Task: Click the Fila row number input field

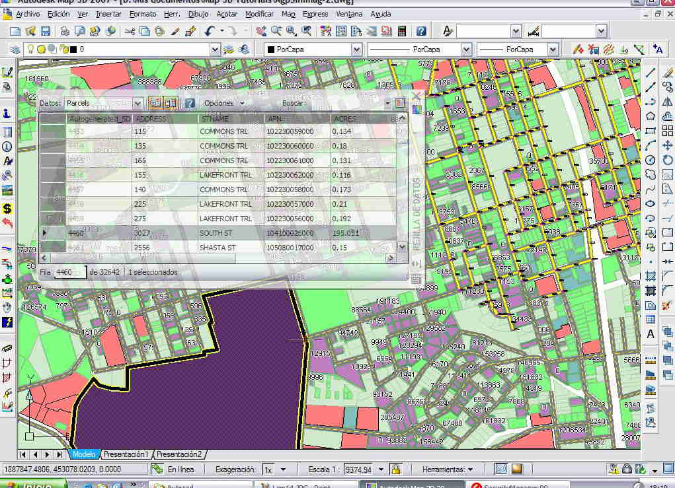Action: tap(69, 272)
